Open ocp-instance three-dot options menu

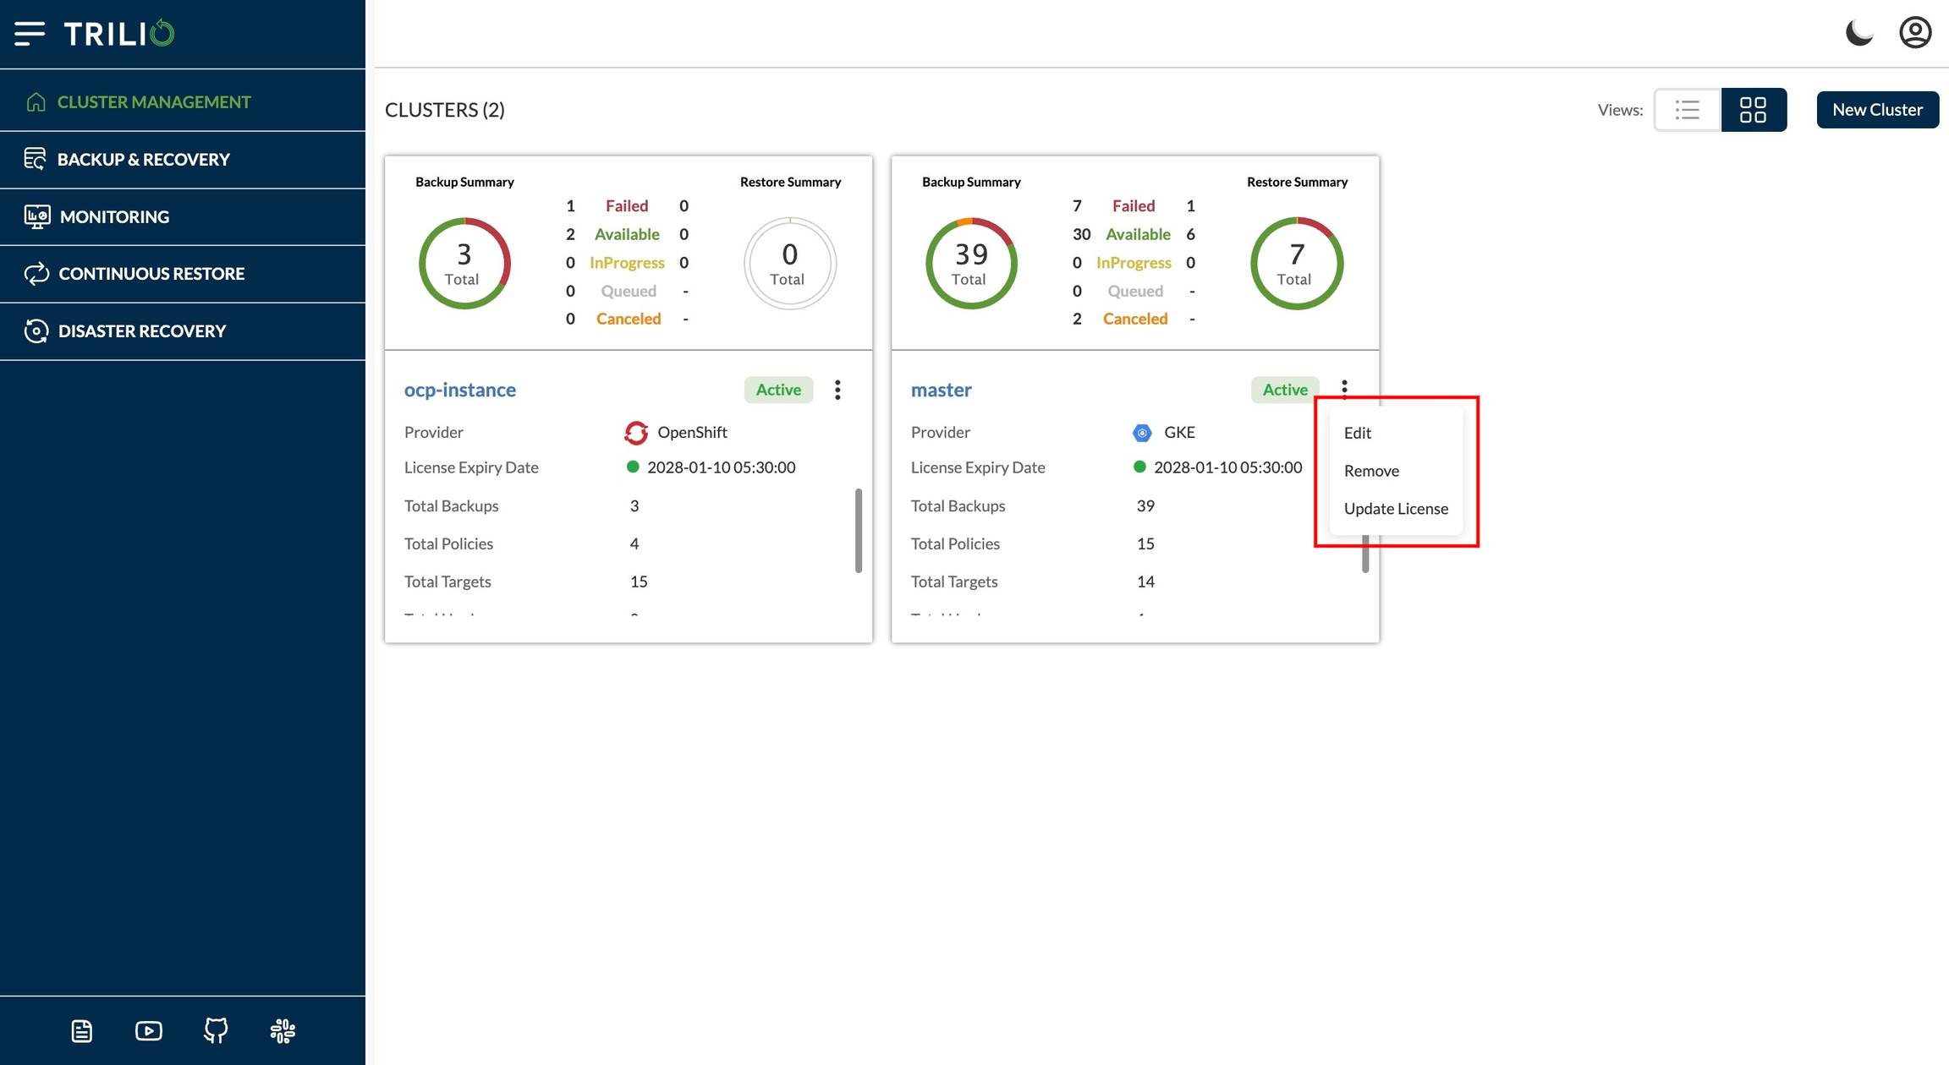(837, 390)
